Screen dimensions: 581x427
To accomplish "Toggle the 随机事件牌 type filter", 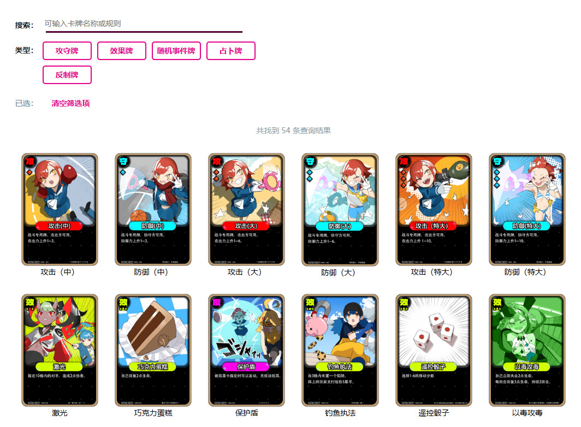I will tap(176, 51).
